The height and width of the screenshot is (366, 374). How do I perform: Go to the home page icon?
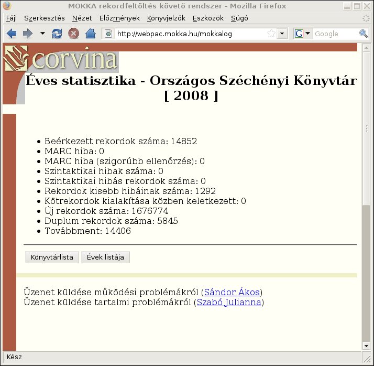click(x=91, y=34)
